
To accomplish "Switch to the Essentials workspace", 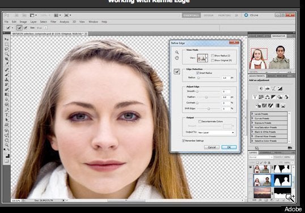I will pos(191,15).
